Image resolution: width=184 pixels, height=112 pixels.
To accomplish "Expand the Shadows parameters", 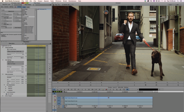I will pos(6,87).
